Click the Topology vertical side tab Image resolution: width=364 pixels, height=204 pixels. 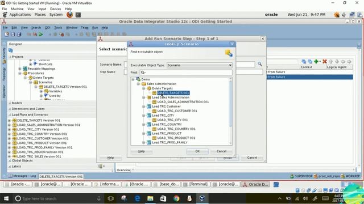(x=4, y=74)
